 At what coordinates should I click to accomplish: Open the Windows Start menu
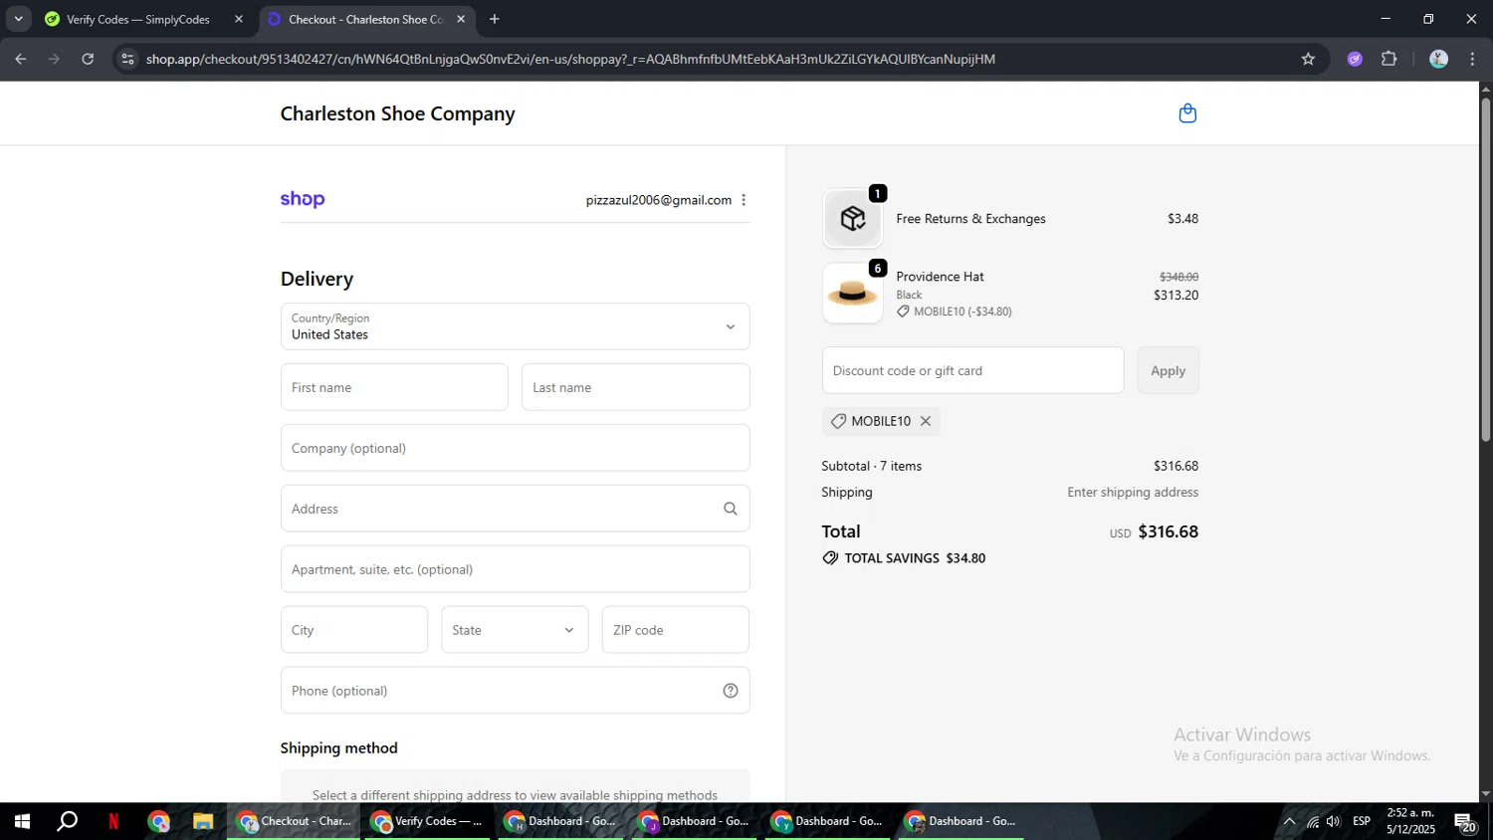(22, 822)
